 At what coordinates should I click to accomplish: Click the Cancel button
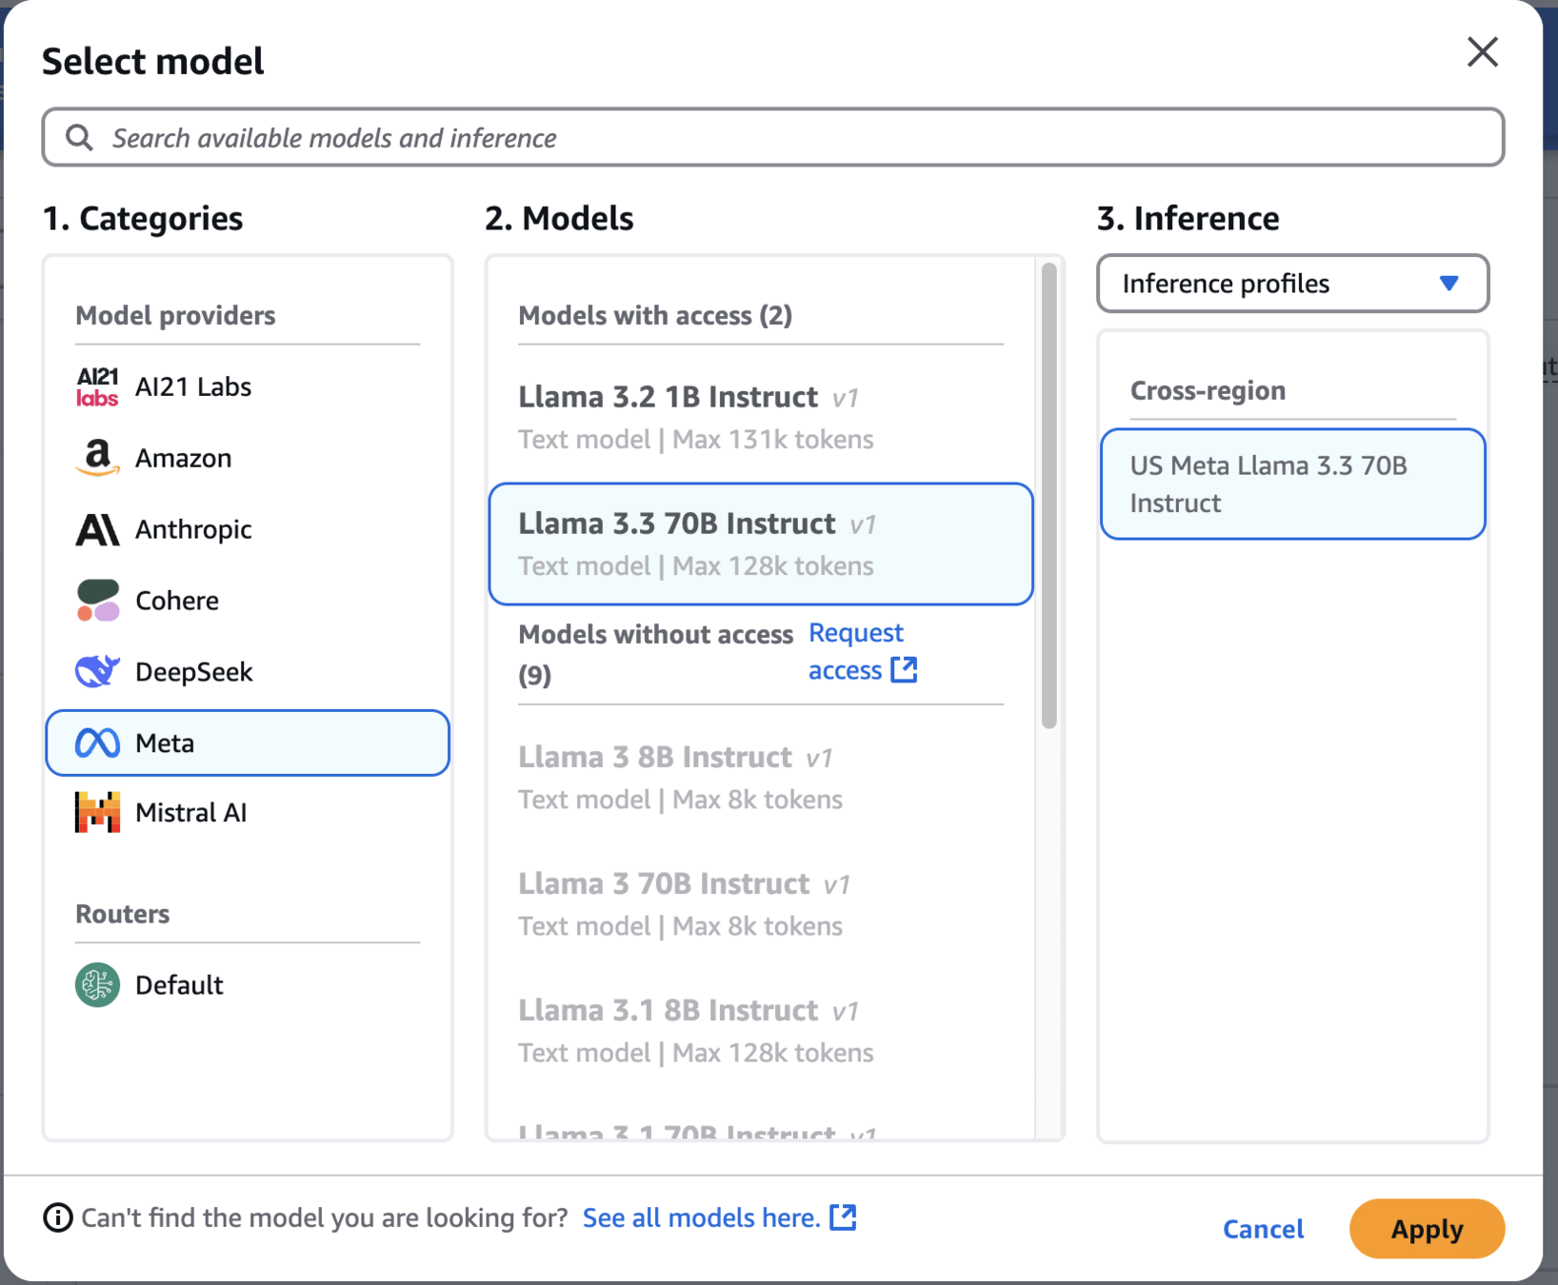pyautogui.click(x=1263, y=1229)
